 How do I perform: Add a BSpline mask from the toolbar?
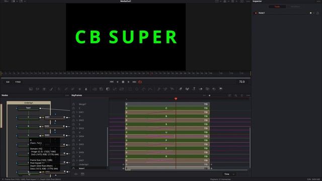tap(150, 89)
